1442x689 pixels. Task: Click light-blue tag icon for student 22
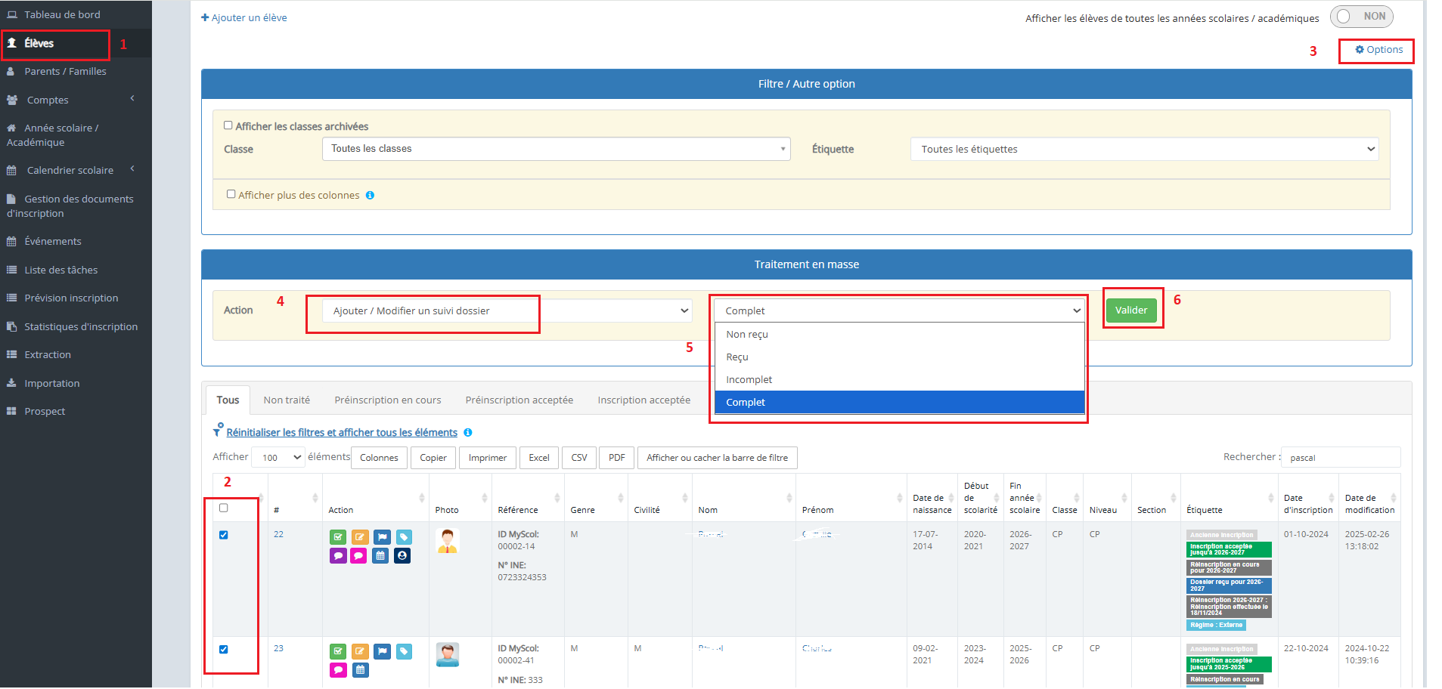[404, 537]
